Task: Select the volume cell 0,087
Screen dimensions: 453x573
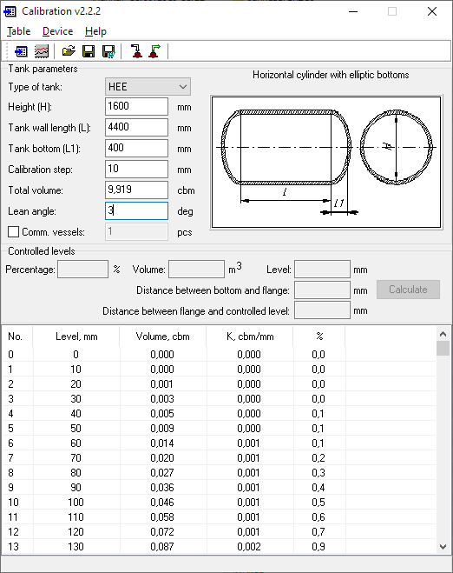Action: [162, 547]
